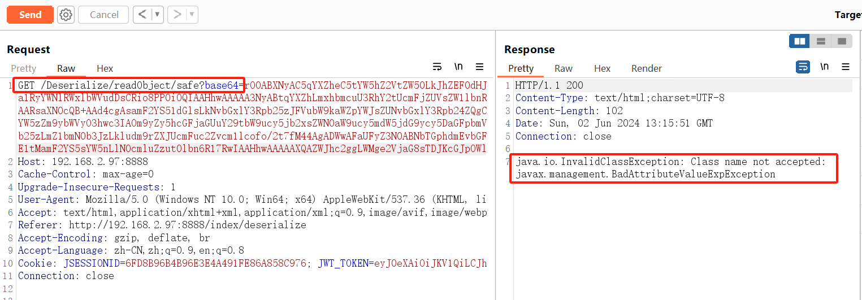This screenshot has height=300, width=862.
Task: Switch Response view to Raw tab
Action: (x=564, y=68)
